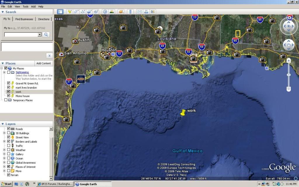
Task: Click the camera photo icon near Austin
Action: click(75, 41)
